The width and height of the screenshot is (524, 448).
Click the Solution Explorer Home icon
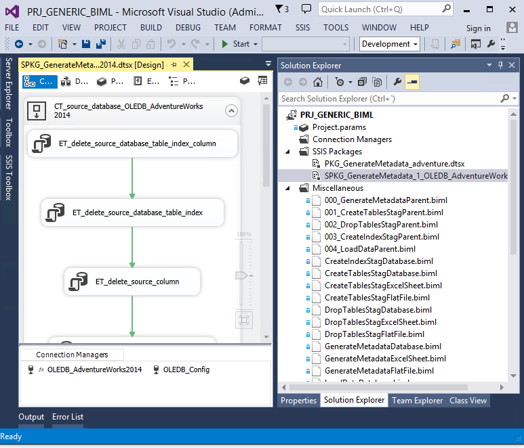point(318,82)
